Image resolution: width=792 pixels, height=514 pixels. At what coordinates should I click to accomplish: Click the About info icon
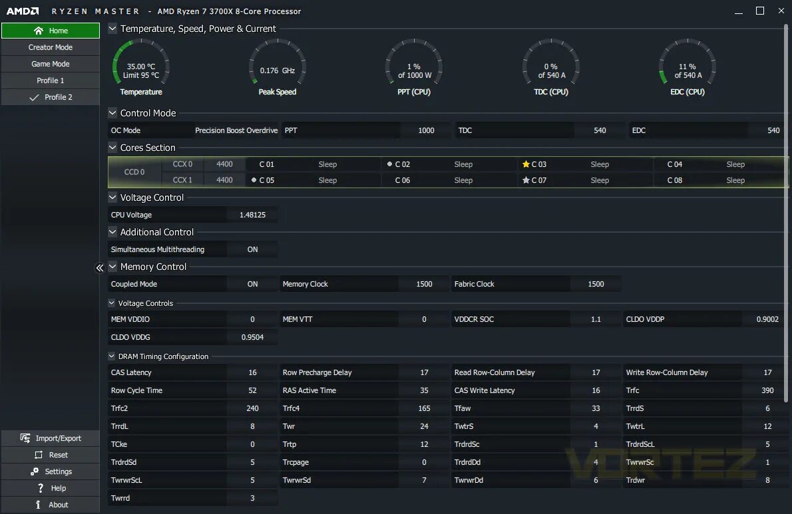pos(38,505)
